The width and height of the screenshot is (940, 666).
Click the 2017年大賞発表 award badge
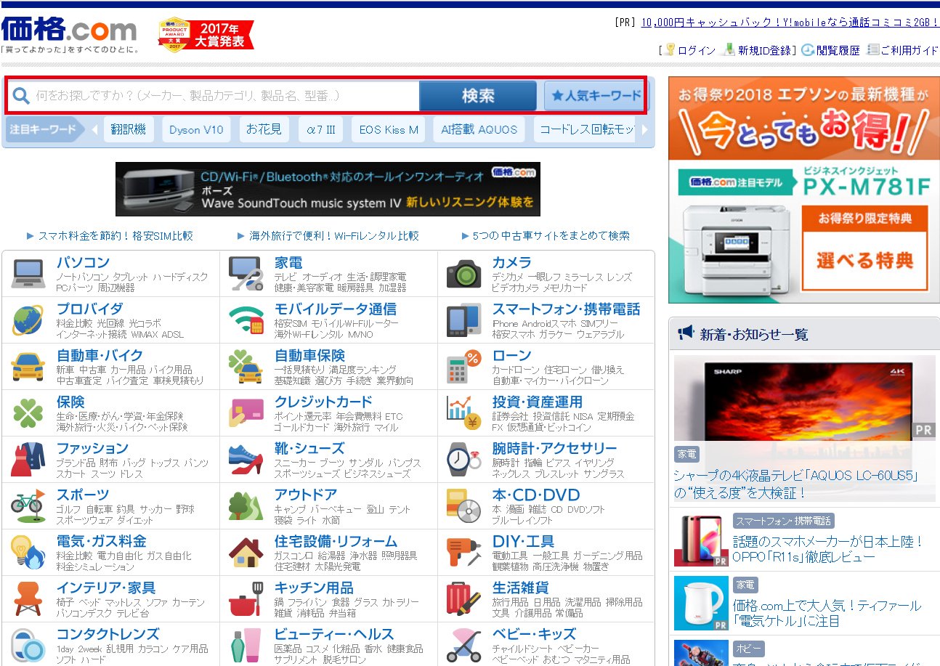(x=206, y=34)
